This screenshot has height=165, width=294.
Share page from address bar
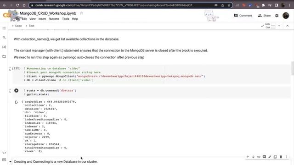tap(222, 5)
